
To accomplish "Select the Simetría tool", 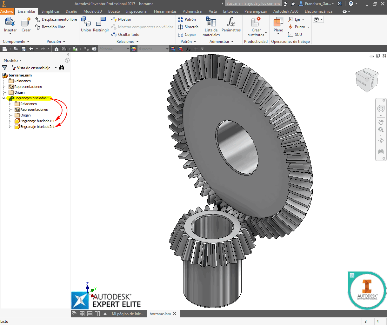I will click(188, 27).
